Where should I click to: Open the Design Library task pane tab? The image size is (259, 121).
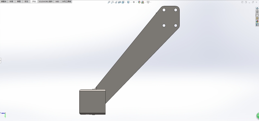pos(257,12)
